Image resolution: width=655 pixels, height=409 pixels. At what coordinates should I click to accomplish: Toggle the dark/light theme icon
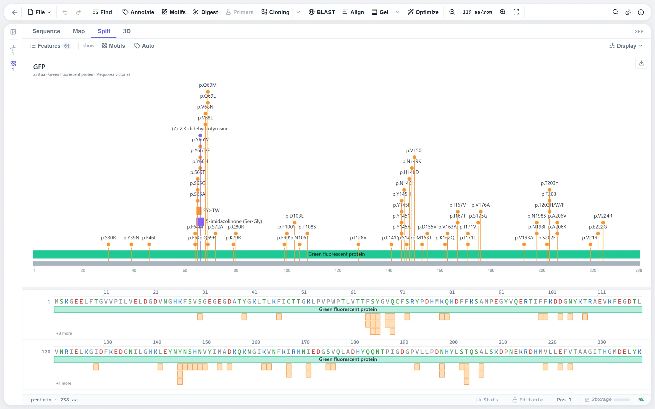628,12
